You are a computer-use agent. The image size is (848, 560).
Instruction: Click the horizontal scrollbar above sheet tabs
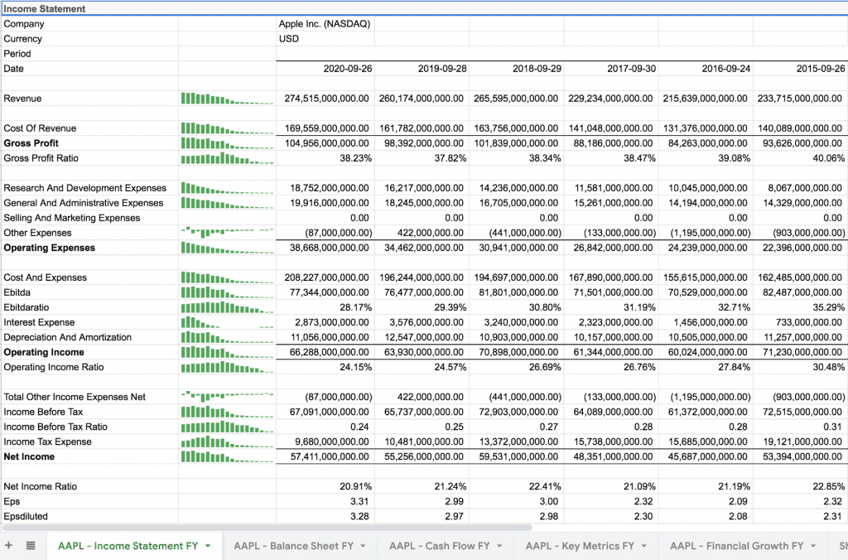[265, 527]
